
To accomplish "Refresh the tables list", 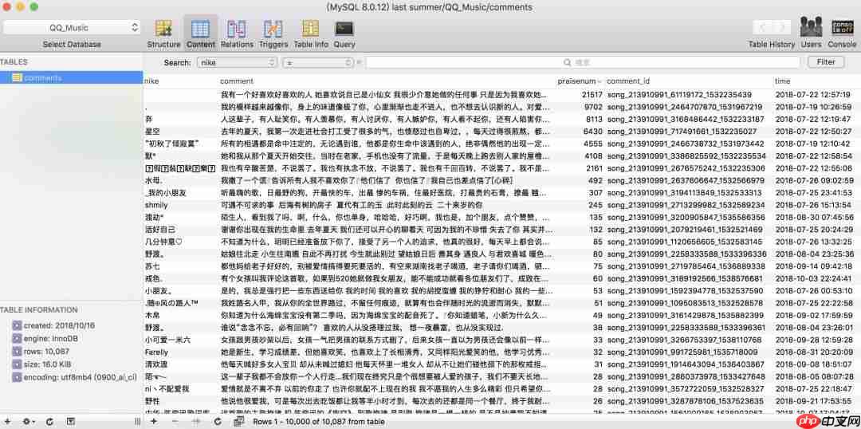I will [49, 421].
